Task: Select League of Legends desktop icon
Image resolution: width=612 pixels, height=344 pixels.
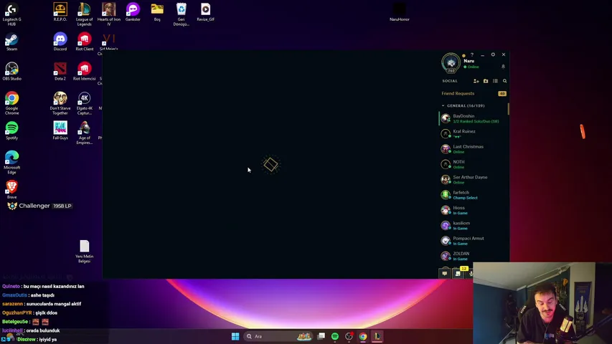Action: tap(85, 14)
